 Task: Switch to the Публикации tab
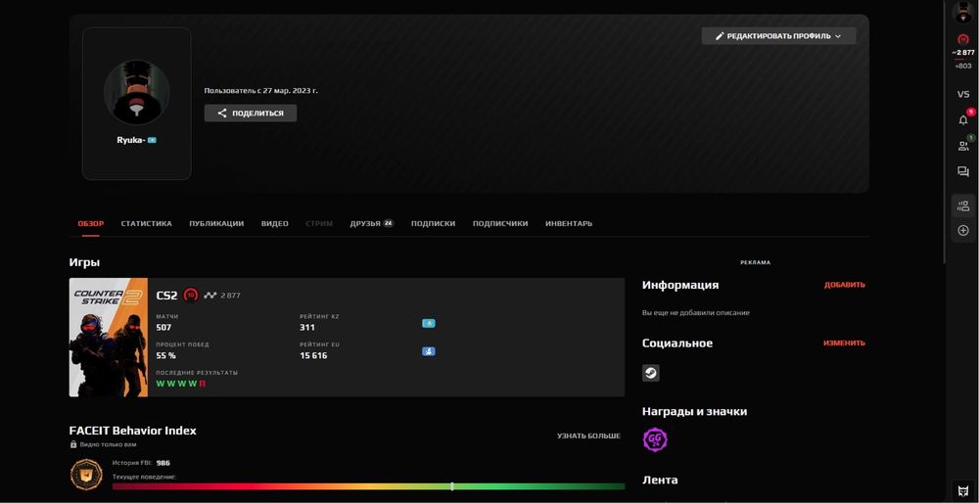[216, 223]
